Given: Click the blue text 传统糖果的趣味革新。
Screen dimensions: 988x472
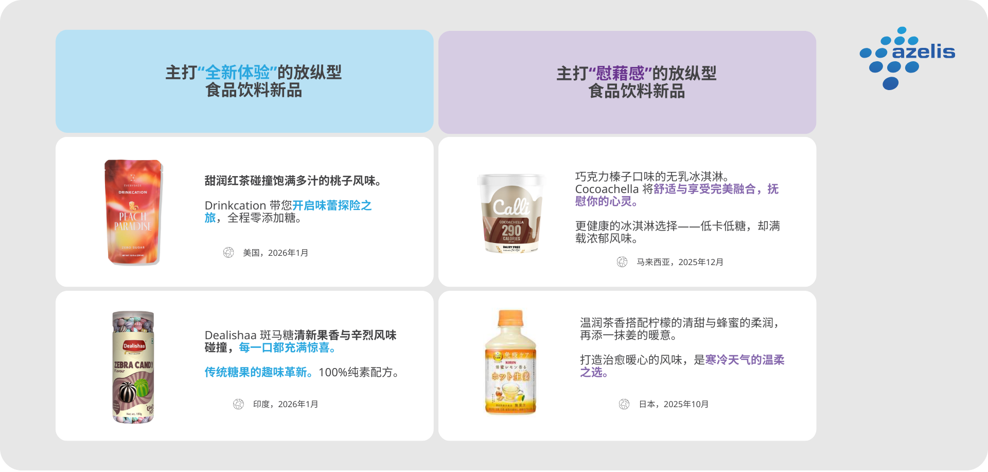Looking at the screenshot, I should 260,372.
